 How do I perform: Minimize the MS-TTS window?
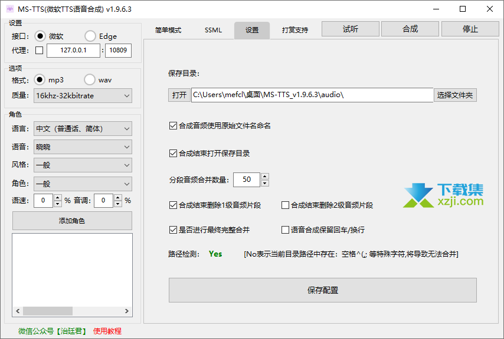(x=436, y=9)
